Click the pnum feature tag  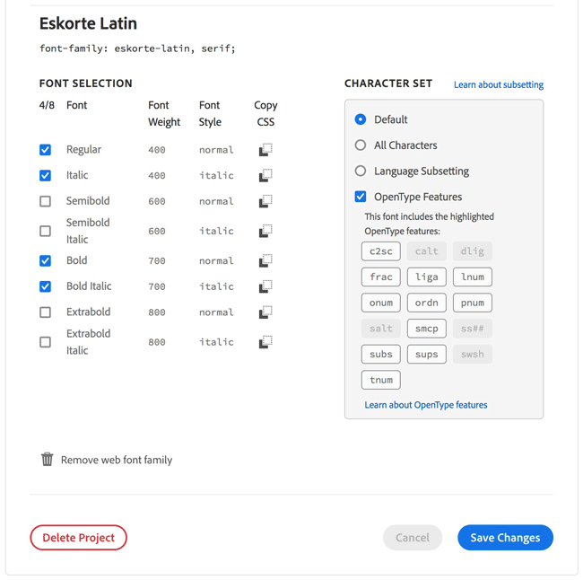point(473,303)
